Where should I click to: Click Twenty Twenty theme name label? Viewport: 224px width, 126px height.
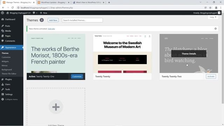[x=103, y=76]
